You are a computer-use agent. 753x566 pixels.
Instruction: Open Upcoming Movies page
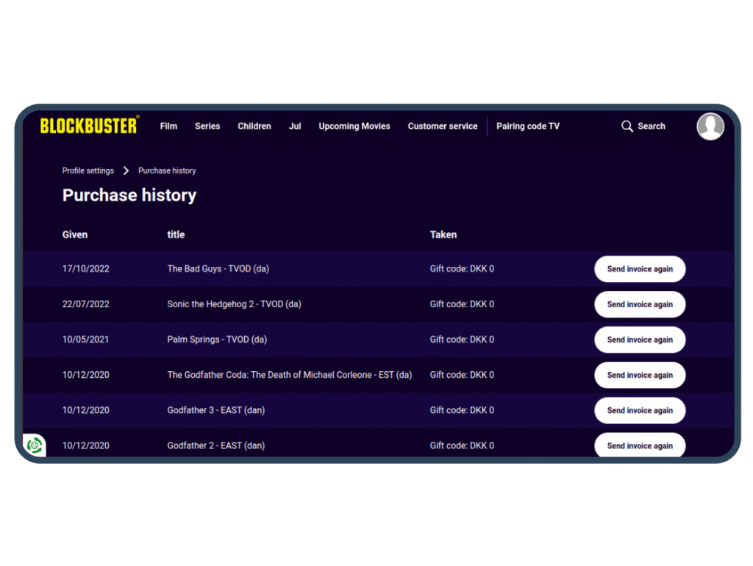coord(354,126)
